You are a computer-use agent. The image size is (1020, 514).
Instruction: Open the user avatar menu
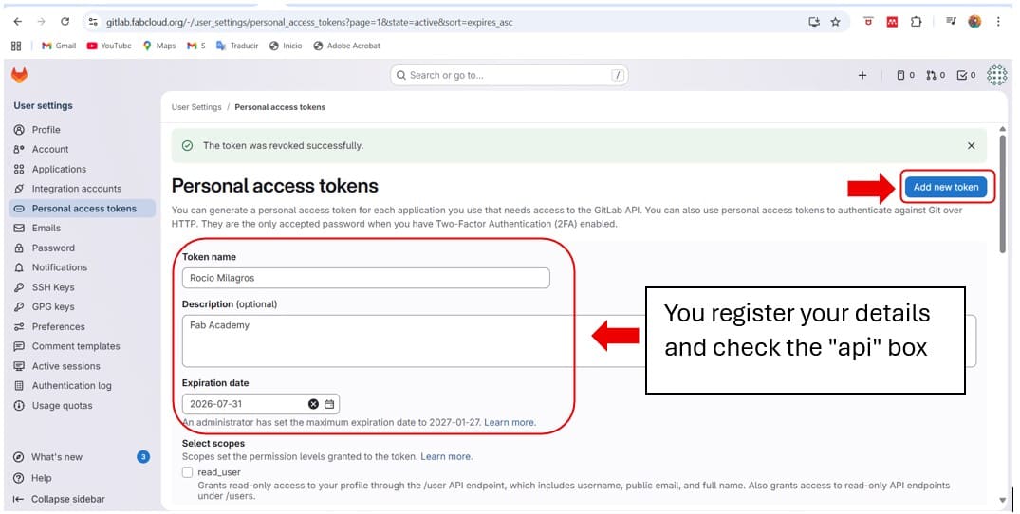[996, 76]
